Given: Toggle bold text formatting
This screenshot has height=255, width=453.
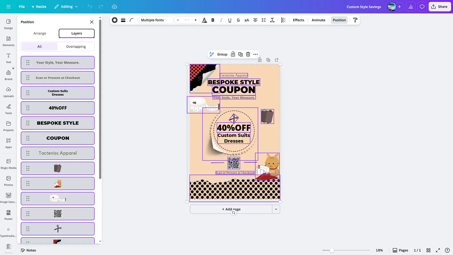Looking at the screenshot, I should 213,20.
